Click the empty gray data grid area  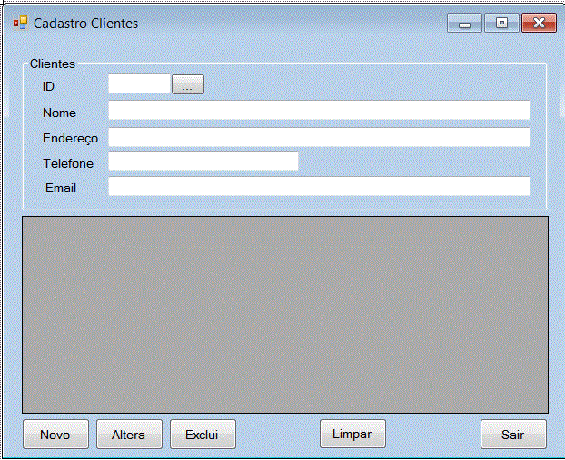285,315
